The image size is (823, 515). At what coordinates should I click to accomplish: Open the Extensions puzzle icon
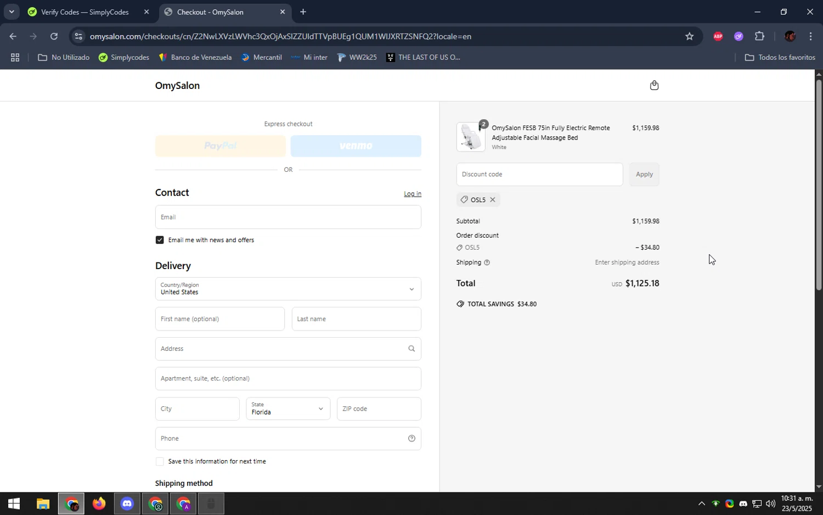click(x=759, y=36)
